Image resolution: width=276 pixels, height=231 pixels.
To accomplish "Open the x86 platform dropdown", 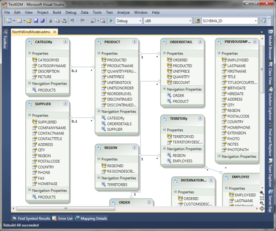I will click(190, 21).
